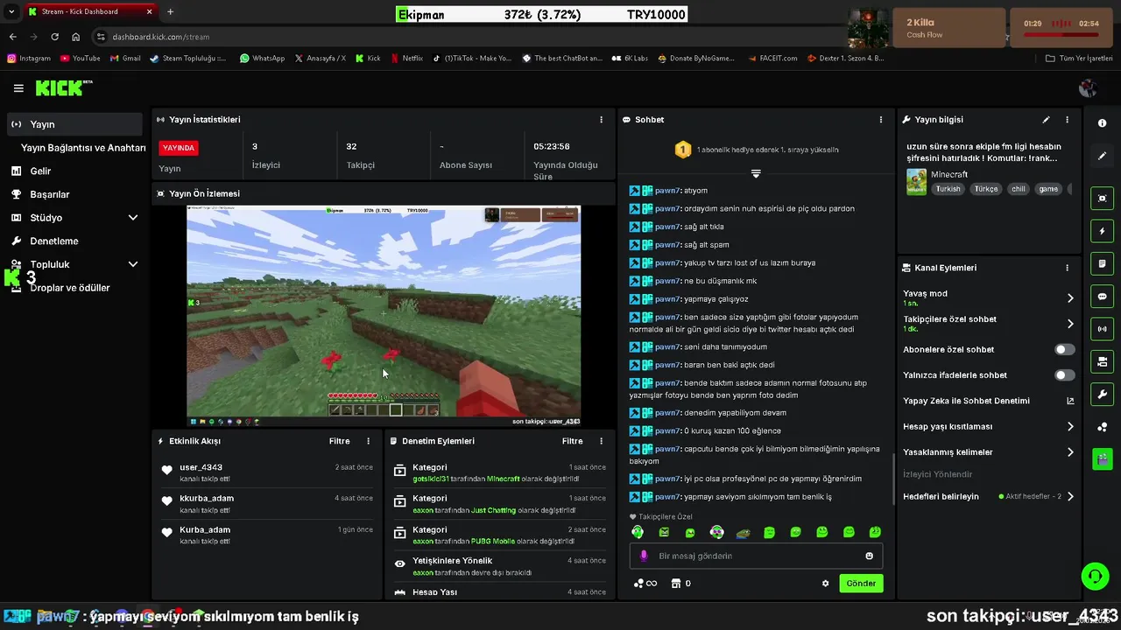Click the Turkish stream tag
Screen dimensions: 1121x630
[x=948, y=189]
